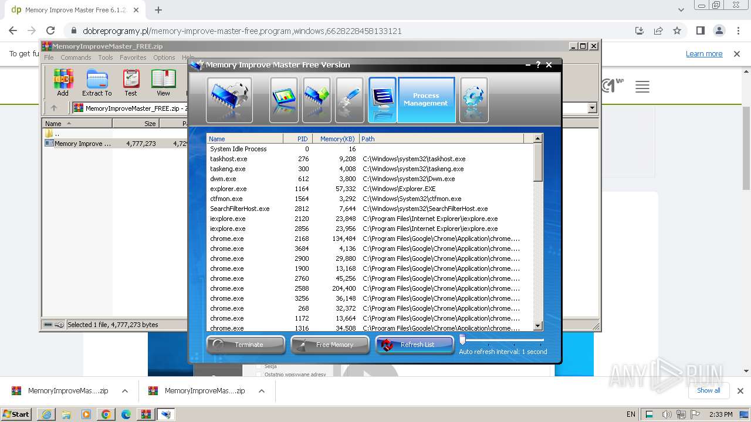Open WinRAR Tools menu
751x422 pixels.
pos(106,57)
